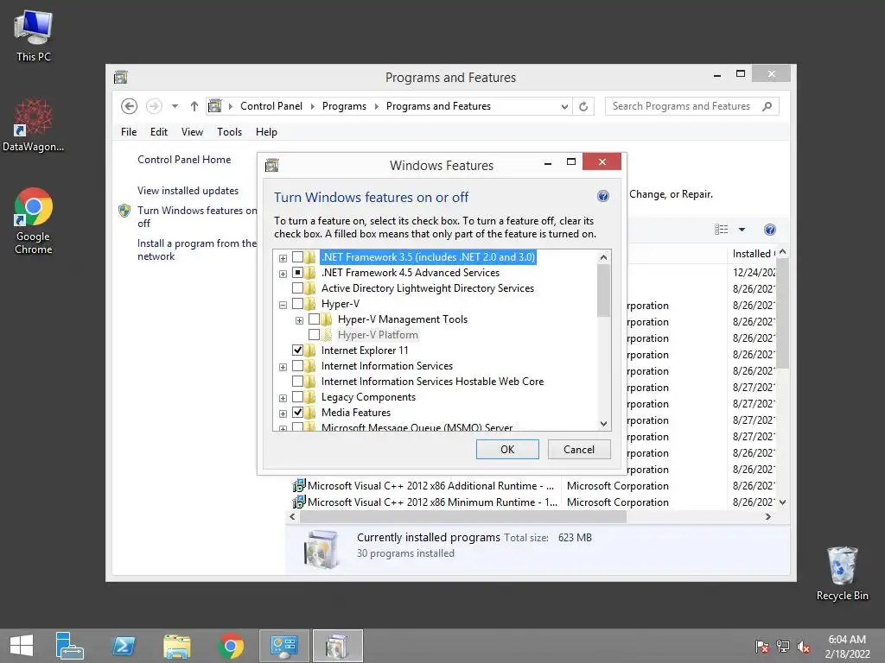This screenshot has height=663, width=885.
Task: Open View installed updates link
Action: pos(188,191)
